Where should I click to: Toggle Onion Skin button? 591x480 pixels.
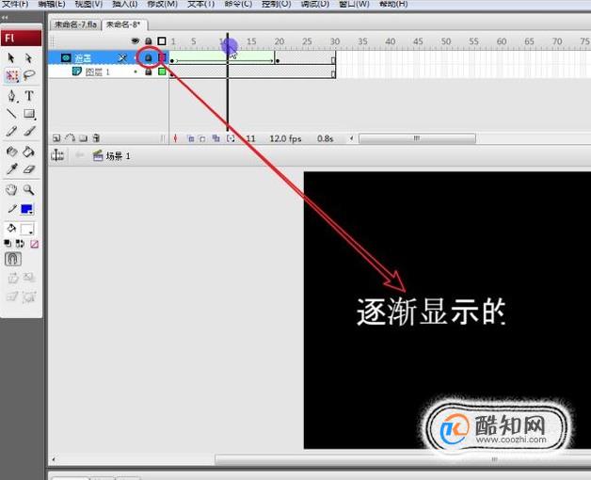[191, 138]
